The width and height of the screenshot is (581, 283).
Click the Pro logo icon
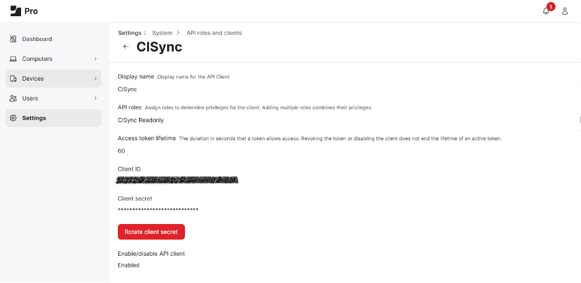[16, 11]
